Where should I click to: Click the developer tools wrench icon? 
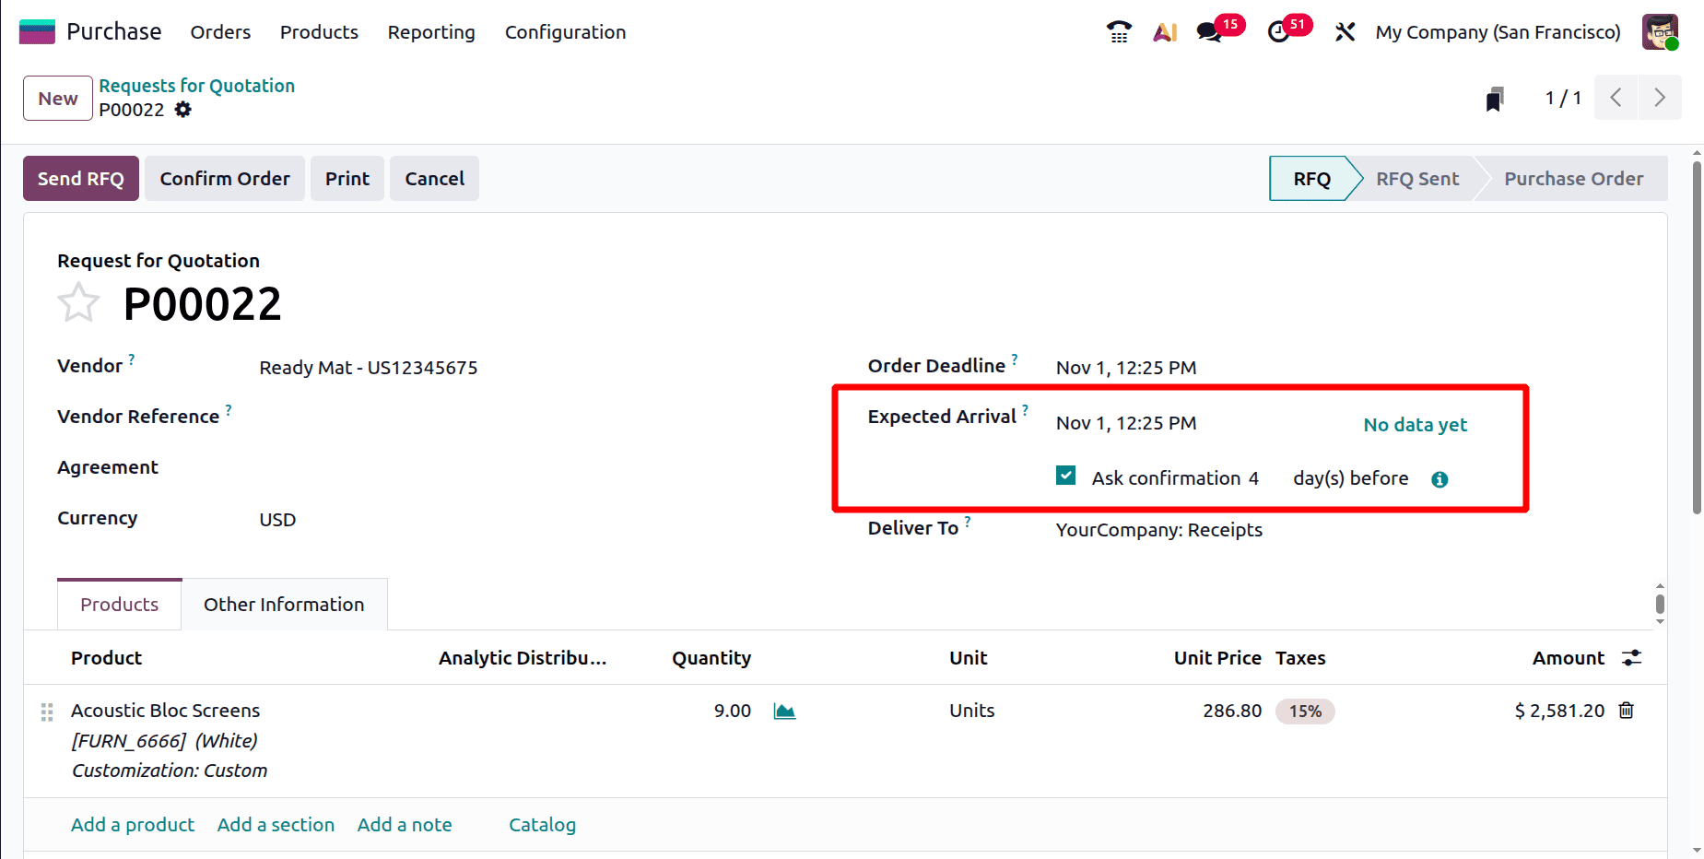[1345, 31]
